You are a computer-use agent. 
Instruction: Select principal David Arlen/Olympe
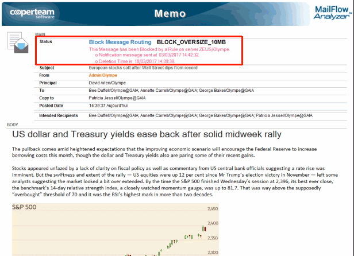(107, 83)
